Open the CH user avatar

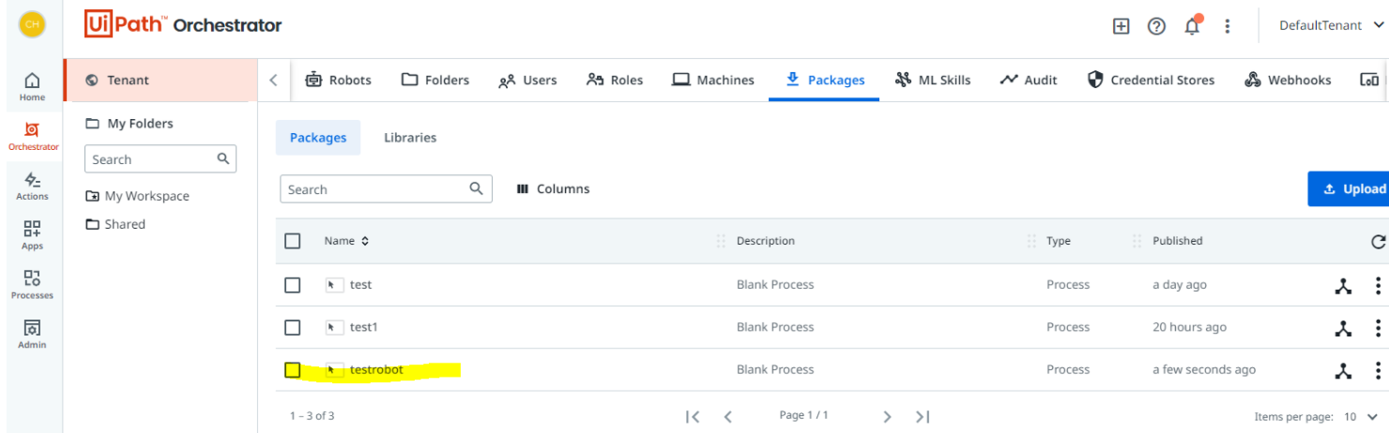[32, 24]
